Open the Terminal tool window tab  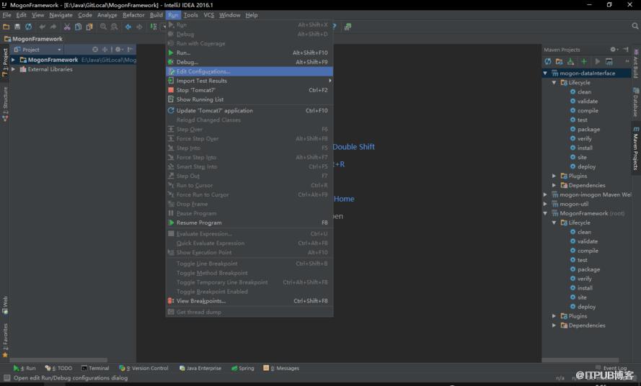[95, 369]
